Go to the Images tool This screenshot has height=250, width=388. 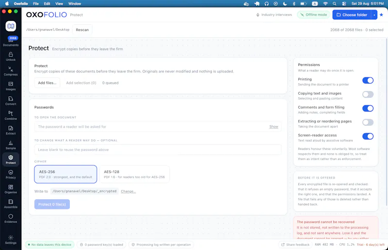(11, 86)
